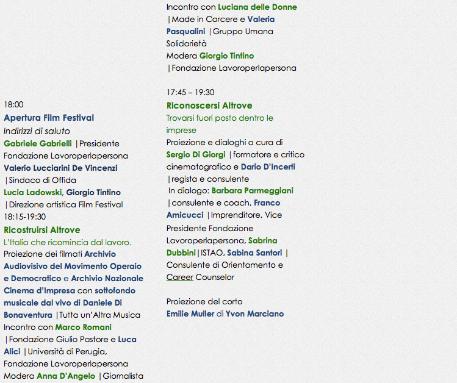Select the name 'Pasqualini'
This screenshot has width=457, height=383.
(x=185, y=32)
